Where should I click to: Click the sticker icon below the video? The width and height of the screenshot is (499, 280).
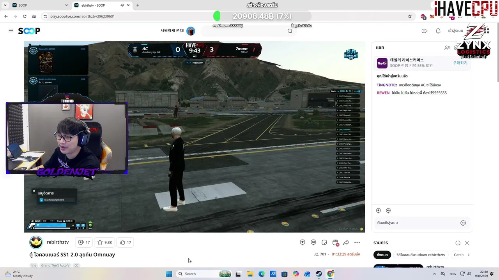click(324, 242)
